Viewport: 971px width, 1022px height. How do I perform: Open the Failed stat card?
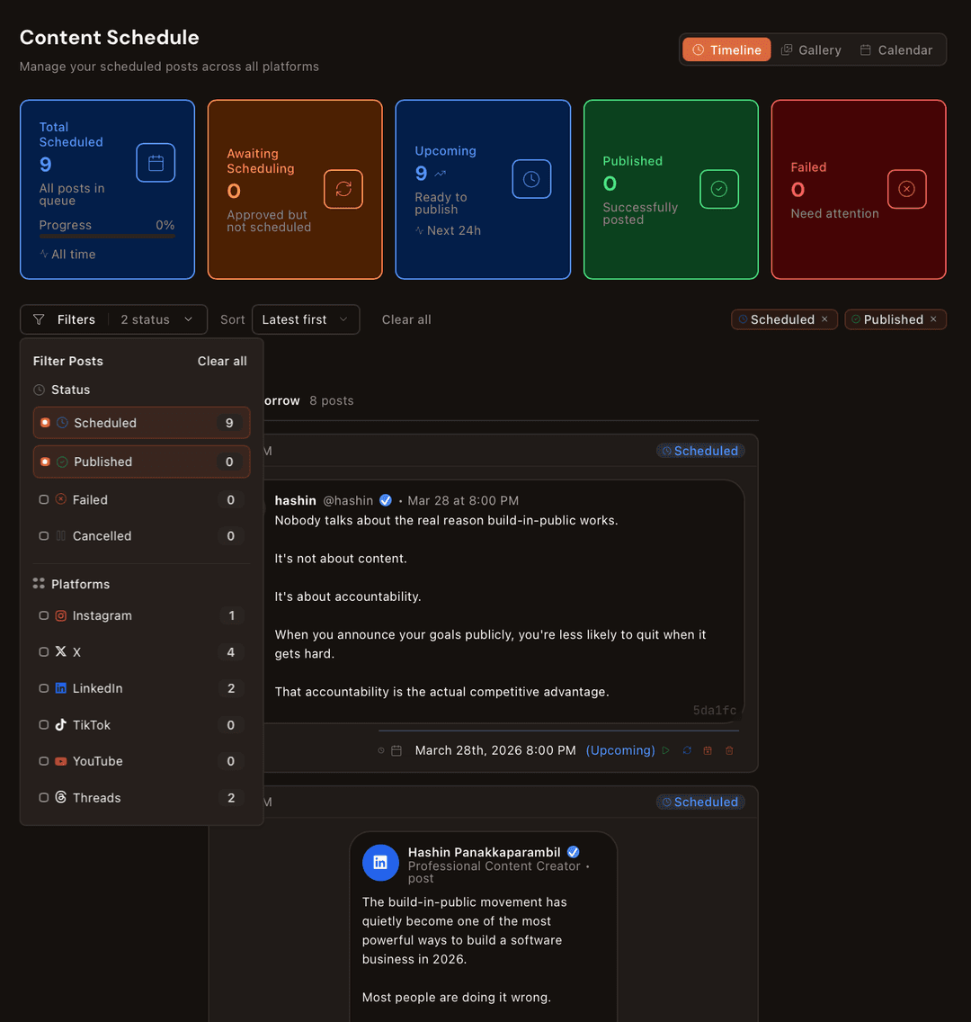pos(859,190)
